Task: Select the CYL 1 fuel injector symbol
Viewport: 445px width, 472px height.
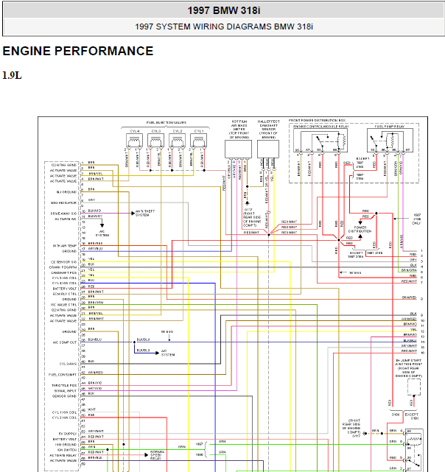Action: coord(198,141)
